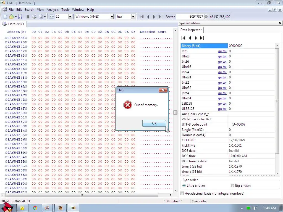The width and height of the screenshot is (283, 212).
Task: Click the Open RAM toolbar icon
Action: click(28, 17)
